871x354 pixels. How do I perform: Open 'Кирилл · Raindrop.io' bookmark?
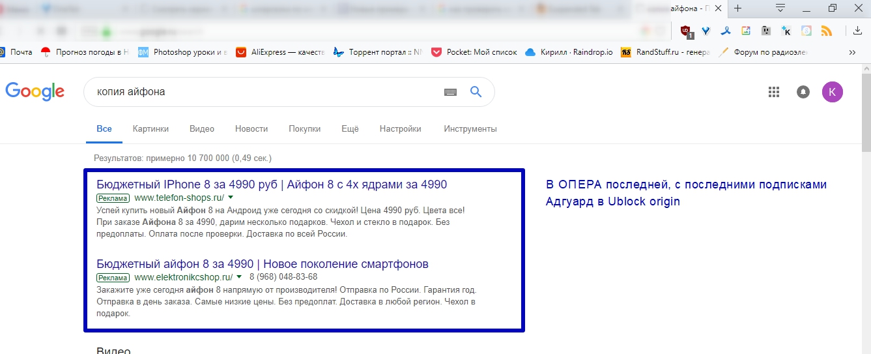[569, 52]
